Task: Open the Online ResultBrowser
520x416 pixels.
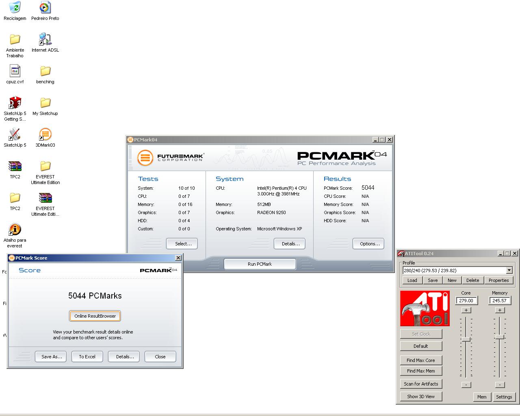Action: [x=95, y=316]
